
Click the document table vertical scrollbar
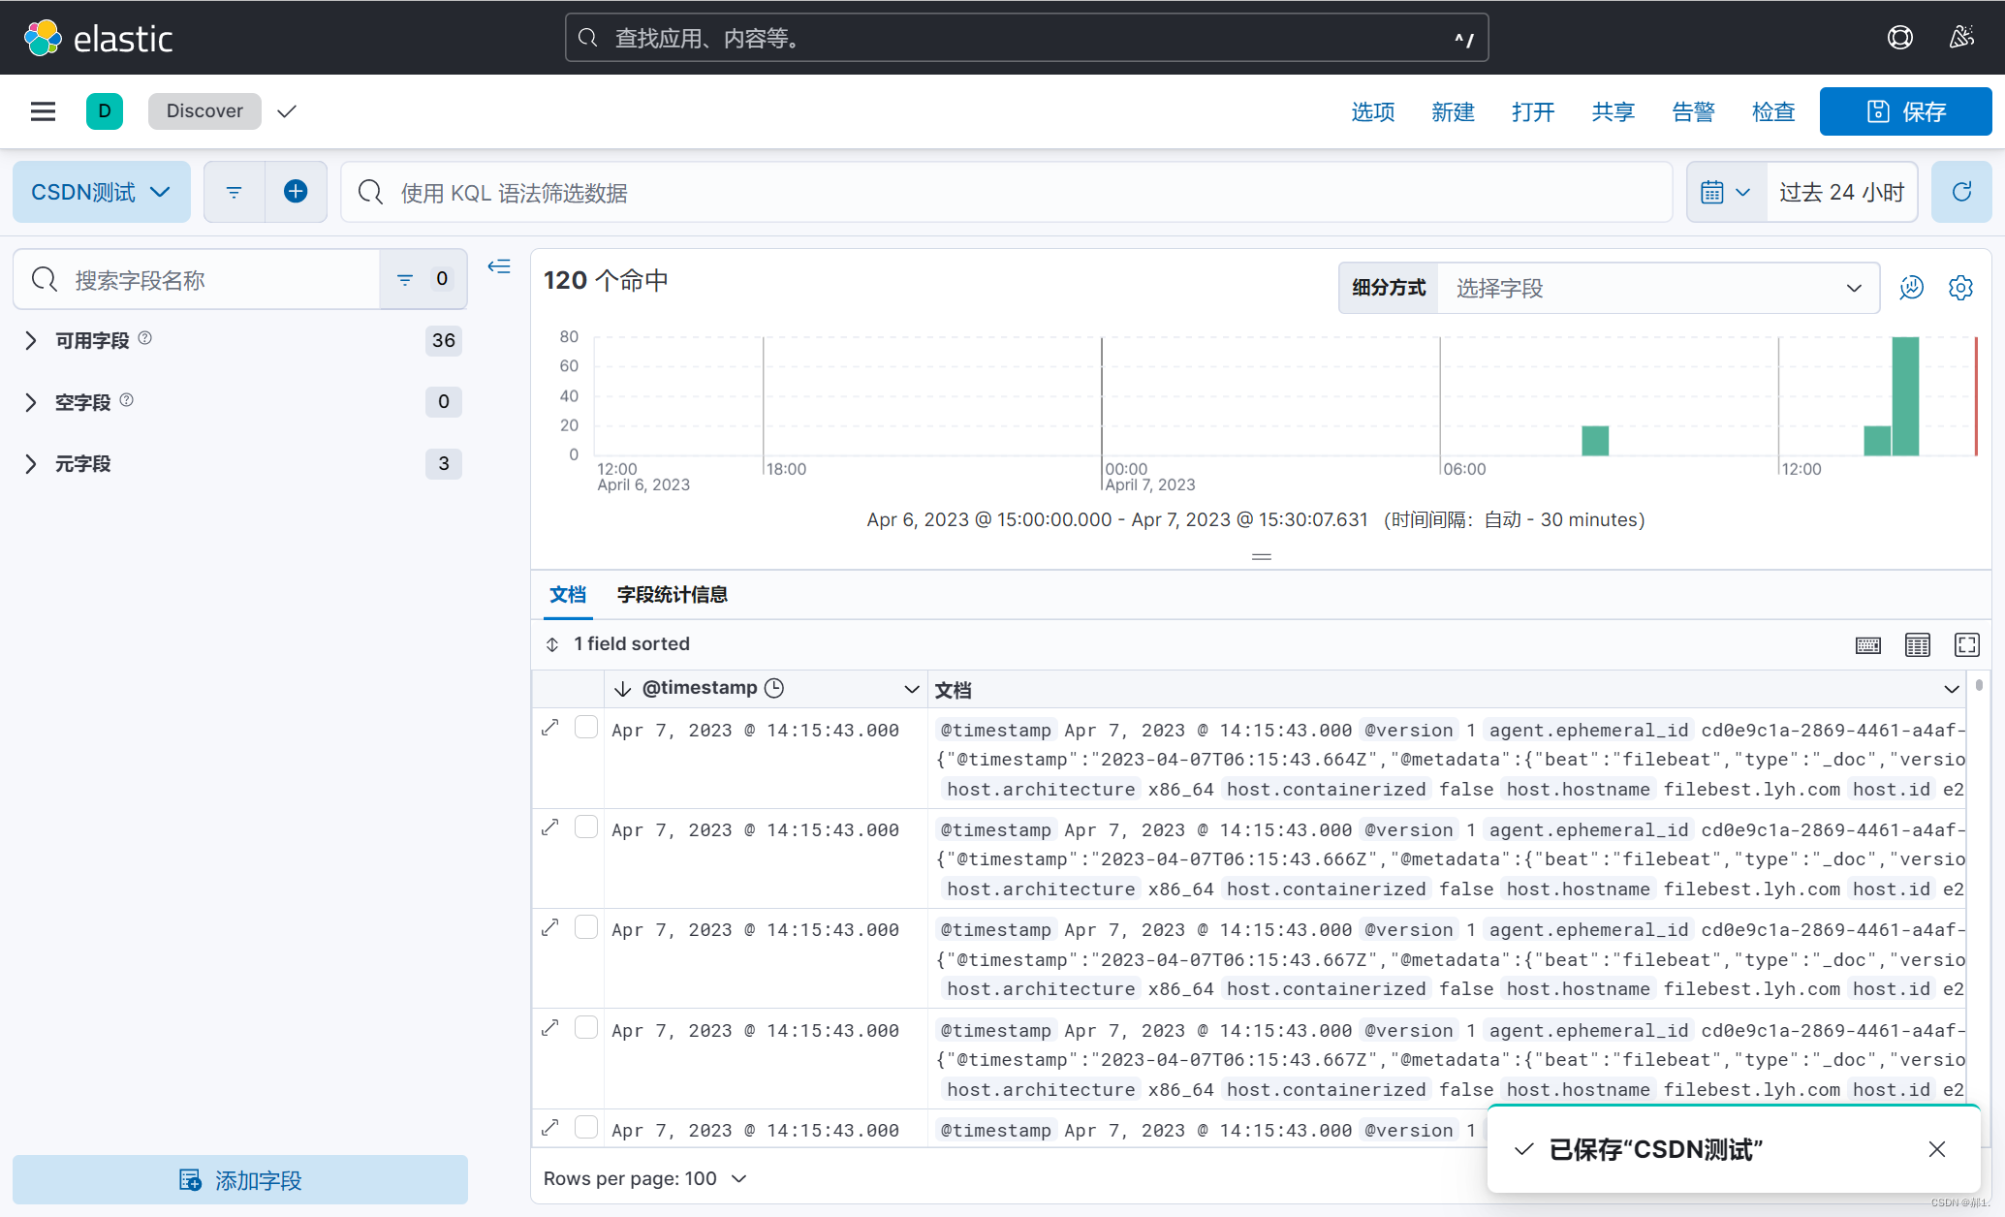click(x=1979, y=685)
